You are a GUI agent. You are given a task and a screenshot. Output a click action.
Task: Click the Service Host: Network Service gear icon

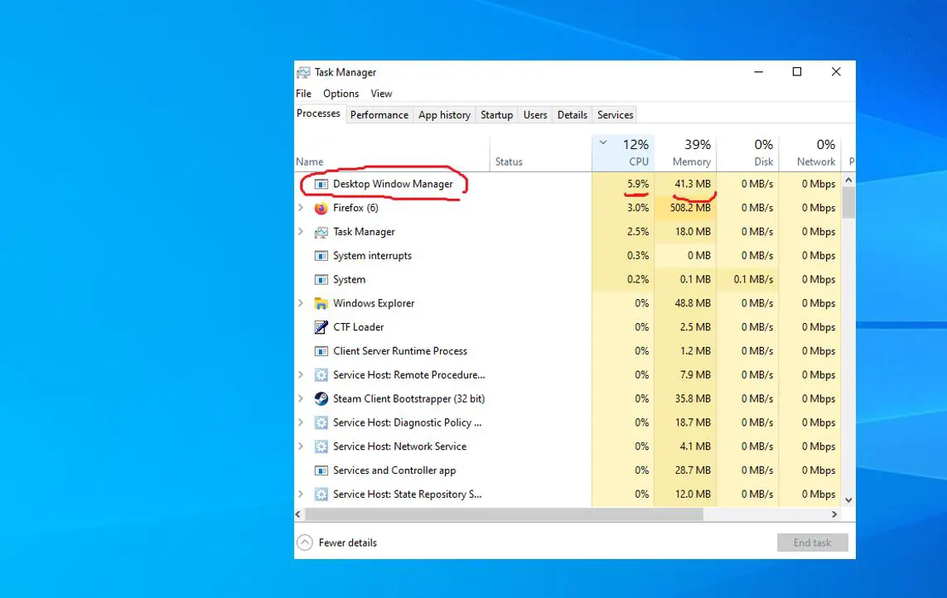(x=321, y=446)
